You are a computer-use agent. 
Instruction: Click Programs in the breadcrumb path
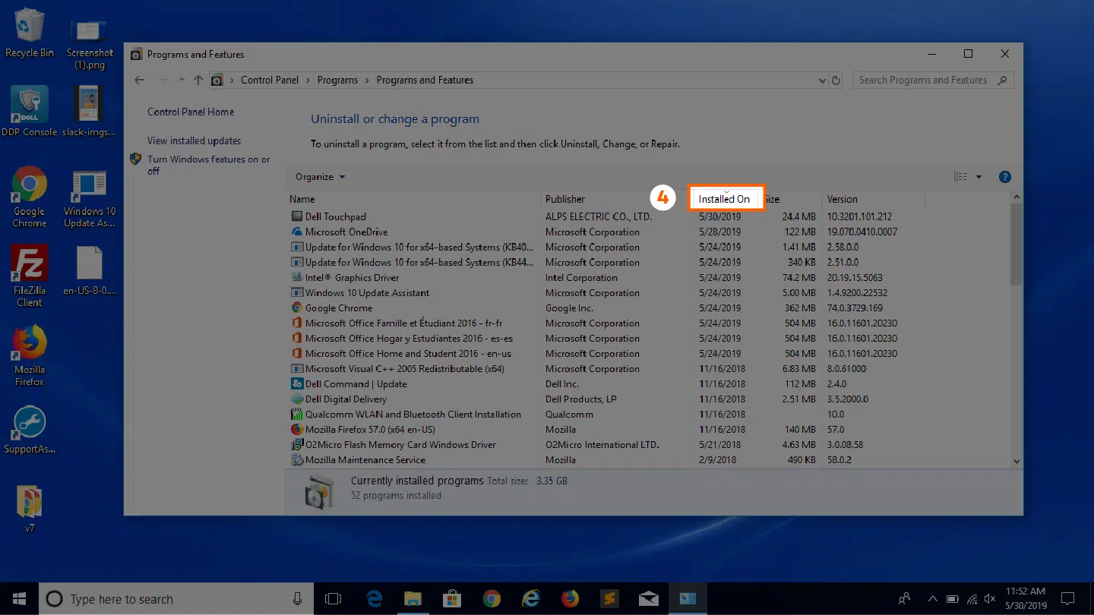point(337,80)
